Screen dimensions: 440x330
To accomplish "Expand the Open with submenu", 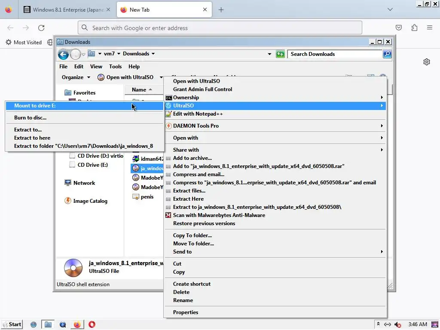I will [x=276, y=138].
